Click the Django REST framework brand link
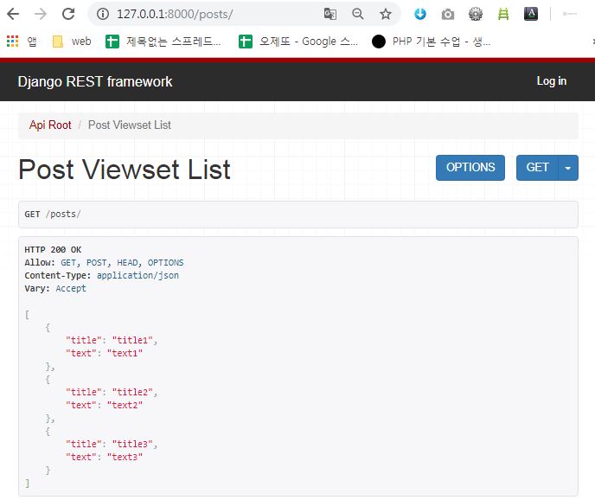The width and height of the screenshot is (595, 500). (x=95, y=81)
